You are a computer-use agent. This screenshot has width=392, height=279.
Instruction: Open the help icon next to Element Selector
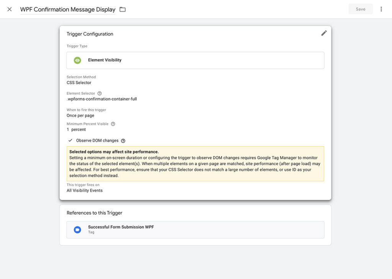[100, 93]
